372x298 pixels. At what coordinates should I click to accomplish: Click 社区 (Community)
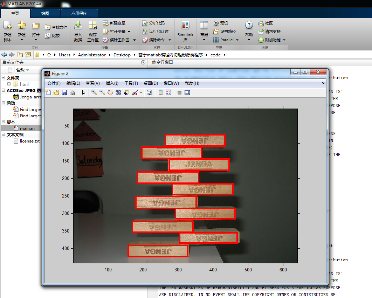pos(266,23)
